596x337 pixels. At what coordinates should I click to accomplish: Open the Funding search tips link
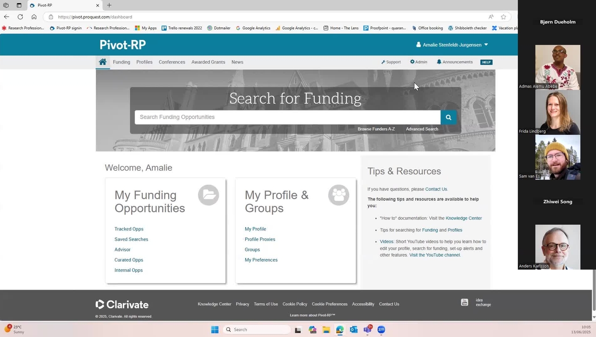430,230
